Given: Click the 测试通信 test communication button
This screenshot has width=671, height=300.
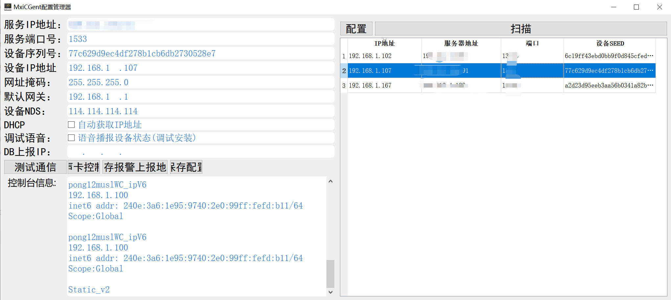Looking at the screenshot, I should coord(35,167).
